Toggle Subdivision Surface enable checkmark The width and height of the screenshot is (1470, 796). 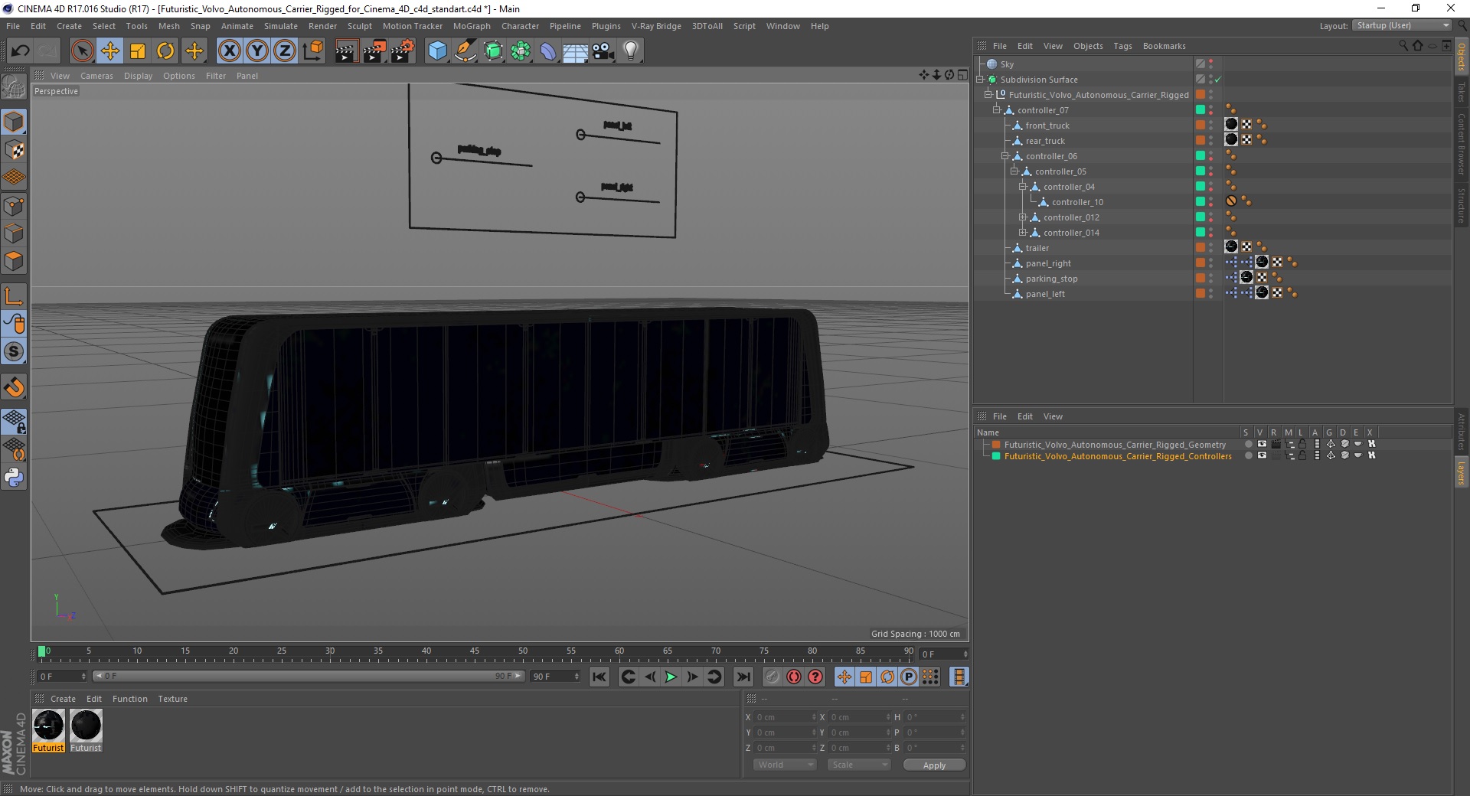[x=1217, y=80]
